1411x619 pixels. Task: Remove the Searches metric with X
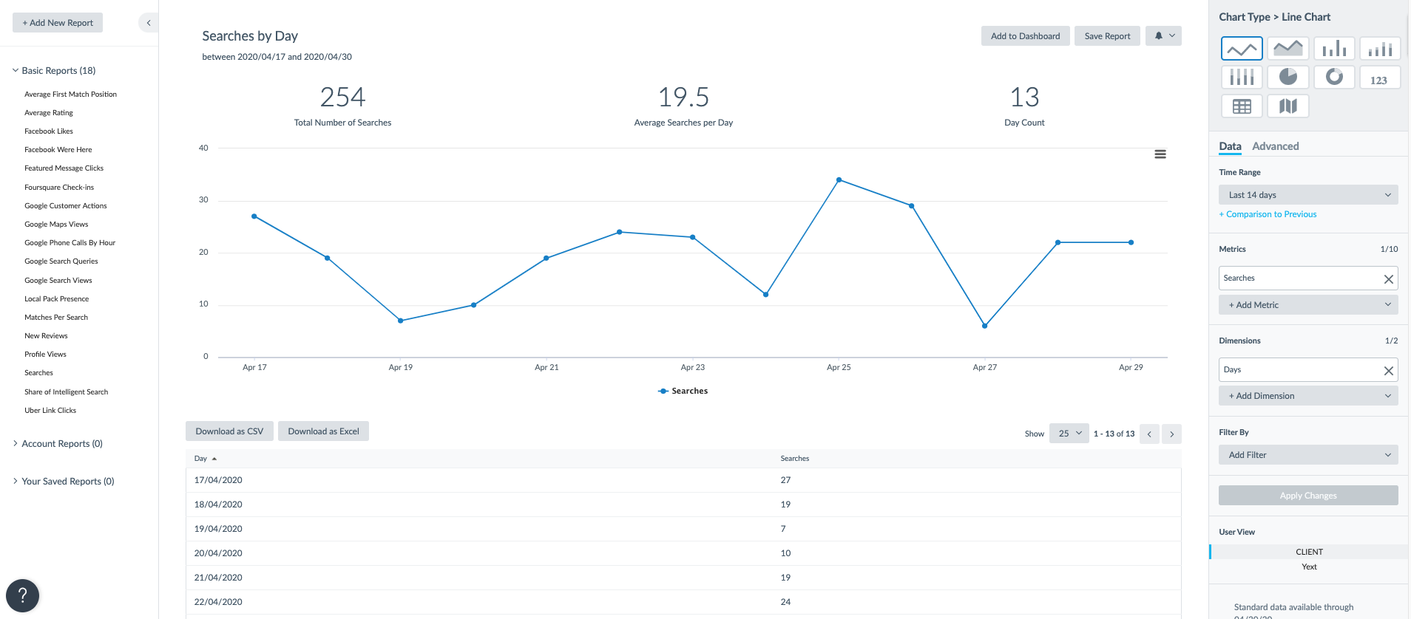click(1388, 279)
